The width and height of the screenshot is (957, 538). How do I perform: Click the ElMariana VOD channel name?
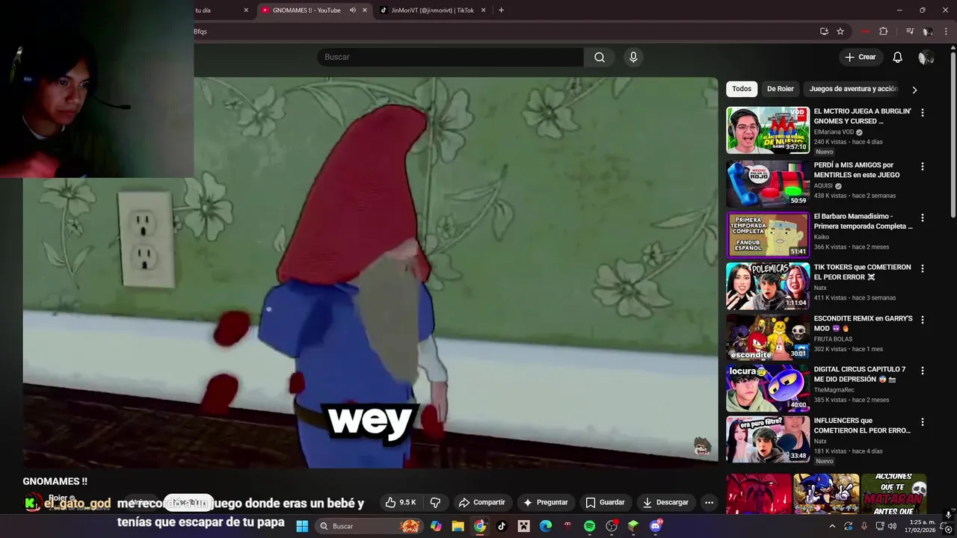click(x=834, y=132)
